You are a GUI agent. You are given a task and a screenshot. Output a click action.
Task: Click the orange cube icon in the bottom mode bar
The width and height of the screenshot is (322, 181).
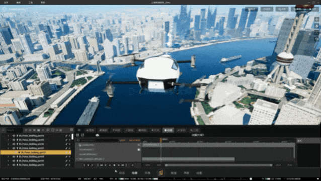tap(161, 173)
